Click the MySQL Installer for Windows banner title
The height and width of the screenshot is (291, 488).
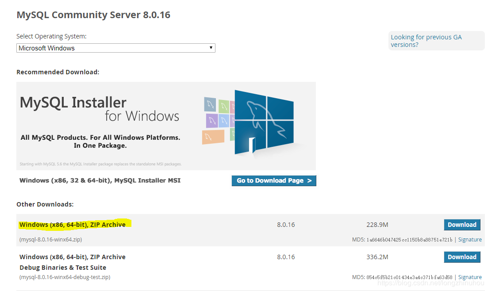pyautogui.click(x=100, y=109)
